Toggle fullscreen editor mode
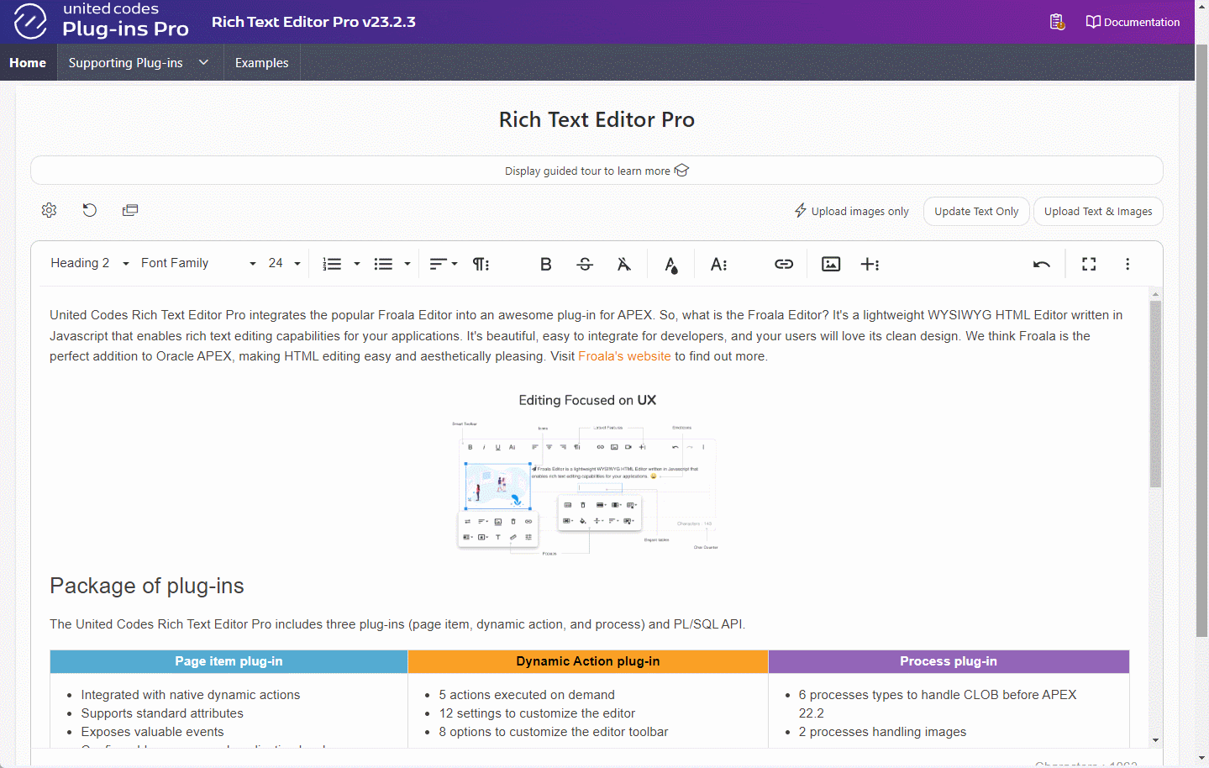The image size is (1209, 768). [x=1089, y=264]
